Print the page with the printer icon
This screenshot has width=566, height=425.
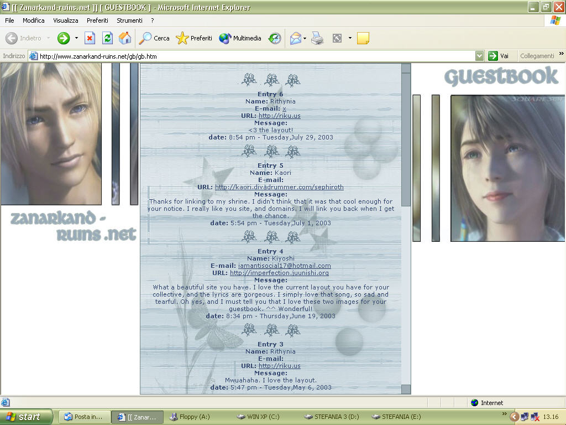(317, 38)
